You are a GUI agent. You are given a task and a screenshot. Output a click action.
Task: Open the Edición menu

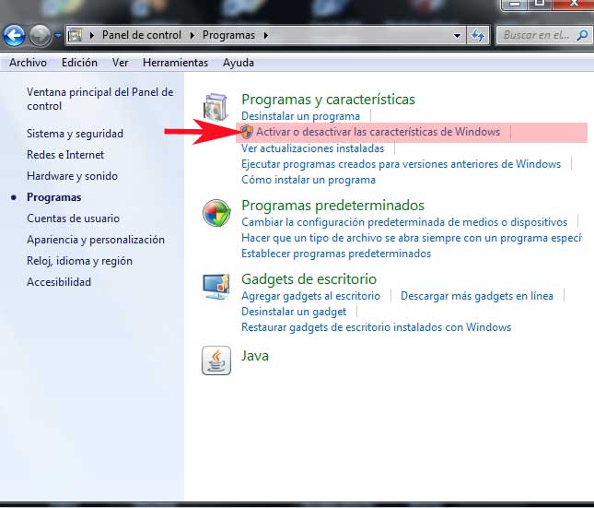tap(79, 63)
